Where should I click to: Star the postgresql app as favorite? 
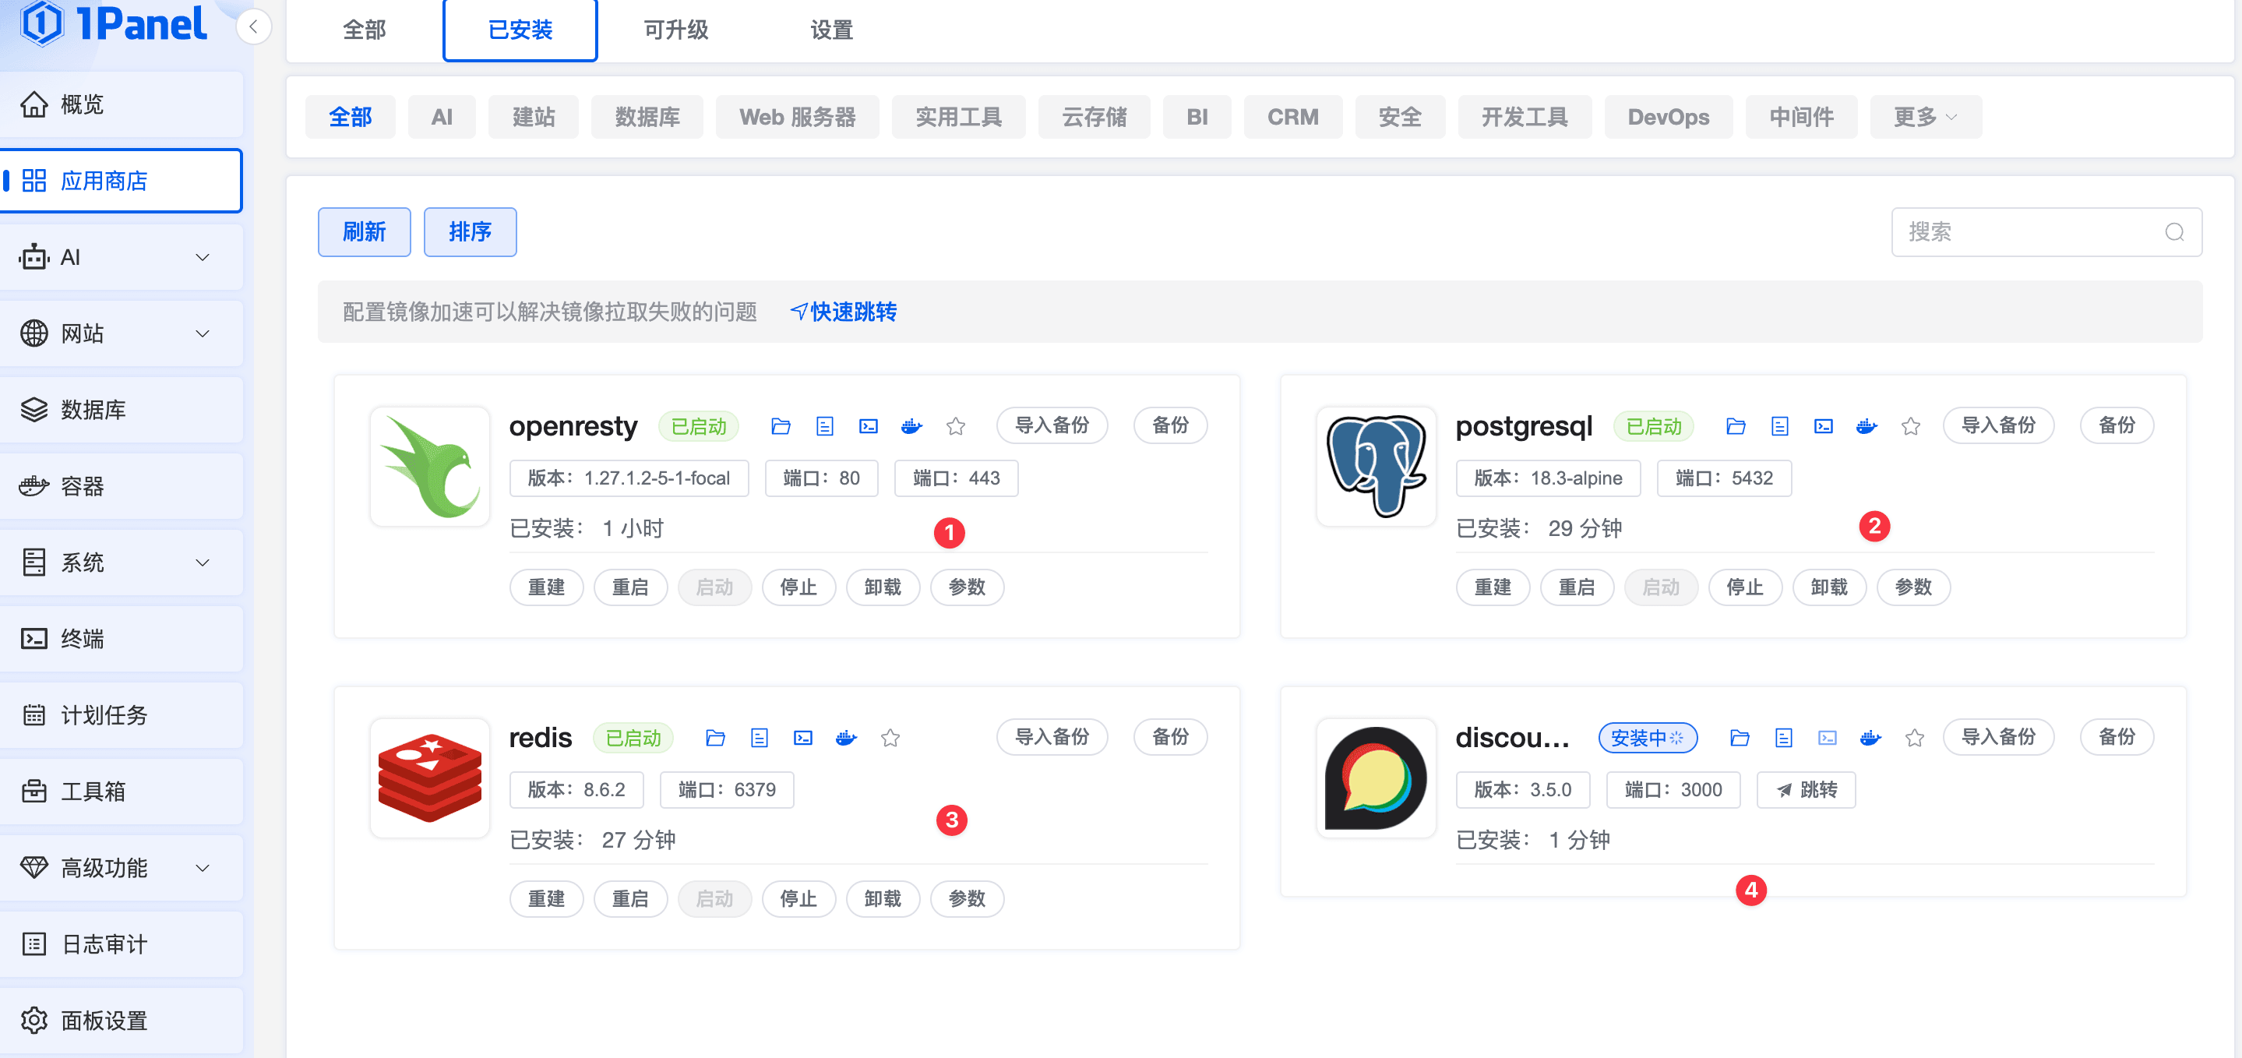(x=1910, y=426)
